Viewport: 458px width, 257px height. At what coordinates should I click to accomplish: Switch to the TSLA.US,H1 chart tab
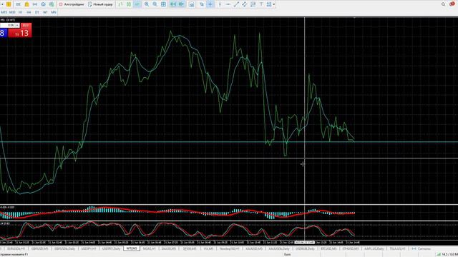(x=398, y=248)
